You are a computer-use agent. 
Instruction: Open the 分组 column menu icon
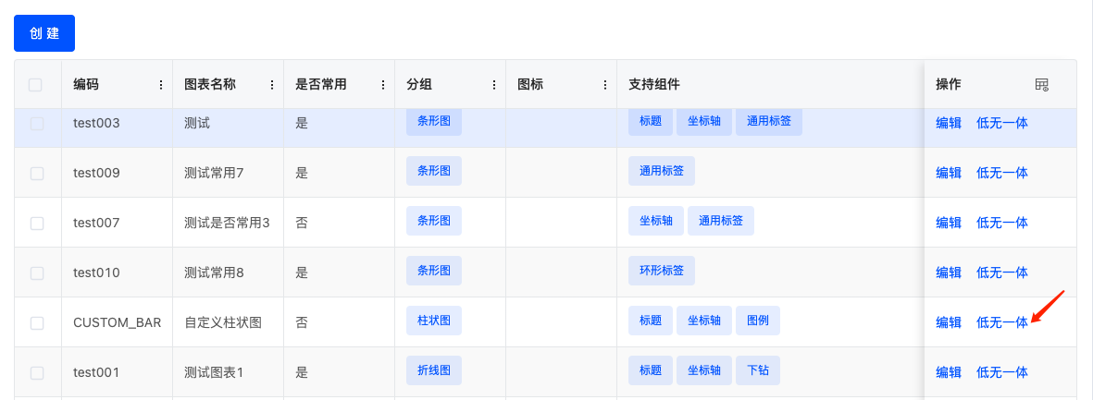(x=493, y=85)
